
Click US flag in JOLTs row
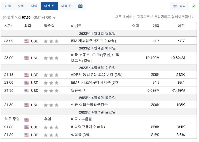pyautogui.click(x=27, y=58)
